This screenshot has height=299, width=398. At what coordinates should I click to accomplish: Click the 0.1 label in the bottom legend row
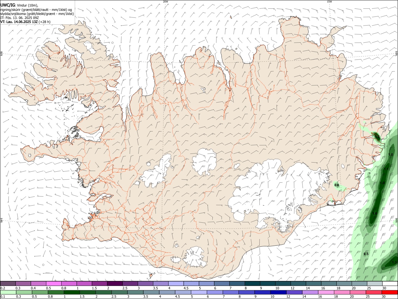click(x=2, y=297)
